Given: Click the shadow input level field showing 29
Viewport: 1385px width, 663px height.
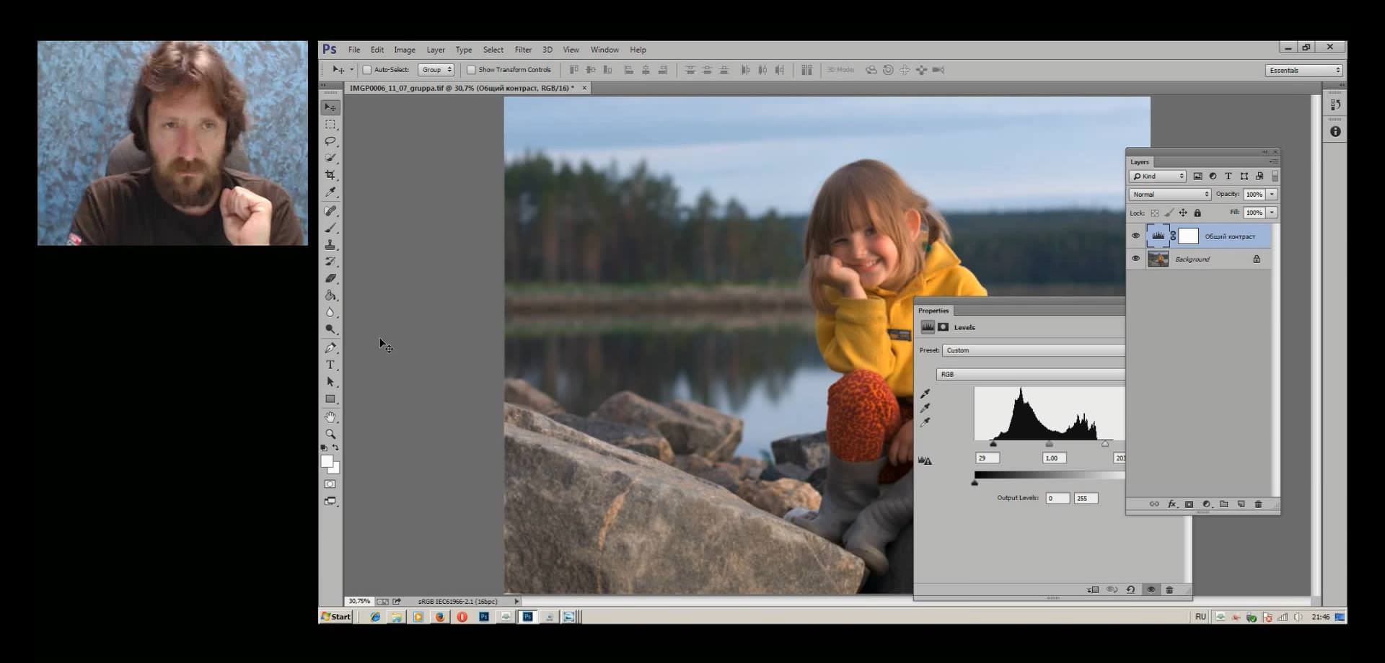Looking at the screenshot, I should click(x=988, y=458).
